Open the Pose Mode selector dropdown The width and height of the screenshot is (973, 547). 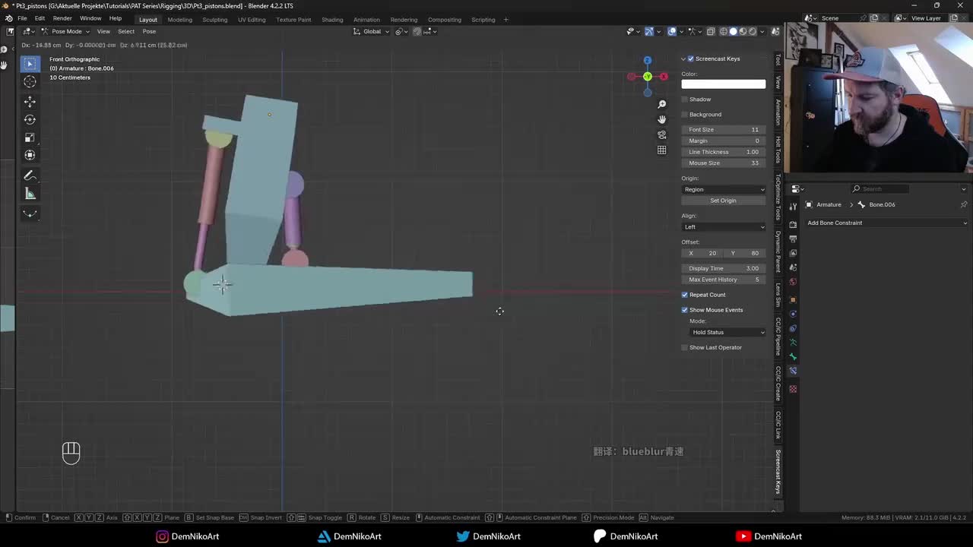point(66,31)
